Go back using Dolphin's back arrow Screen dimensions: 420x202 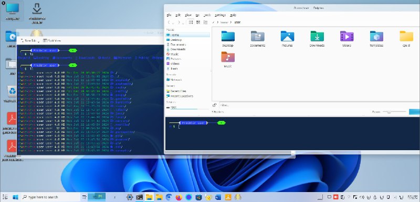pos(169,22)
